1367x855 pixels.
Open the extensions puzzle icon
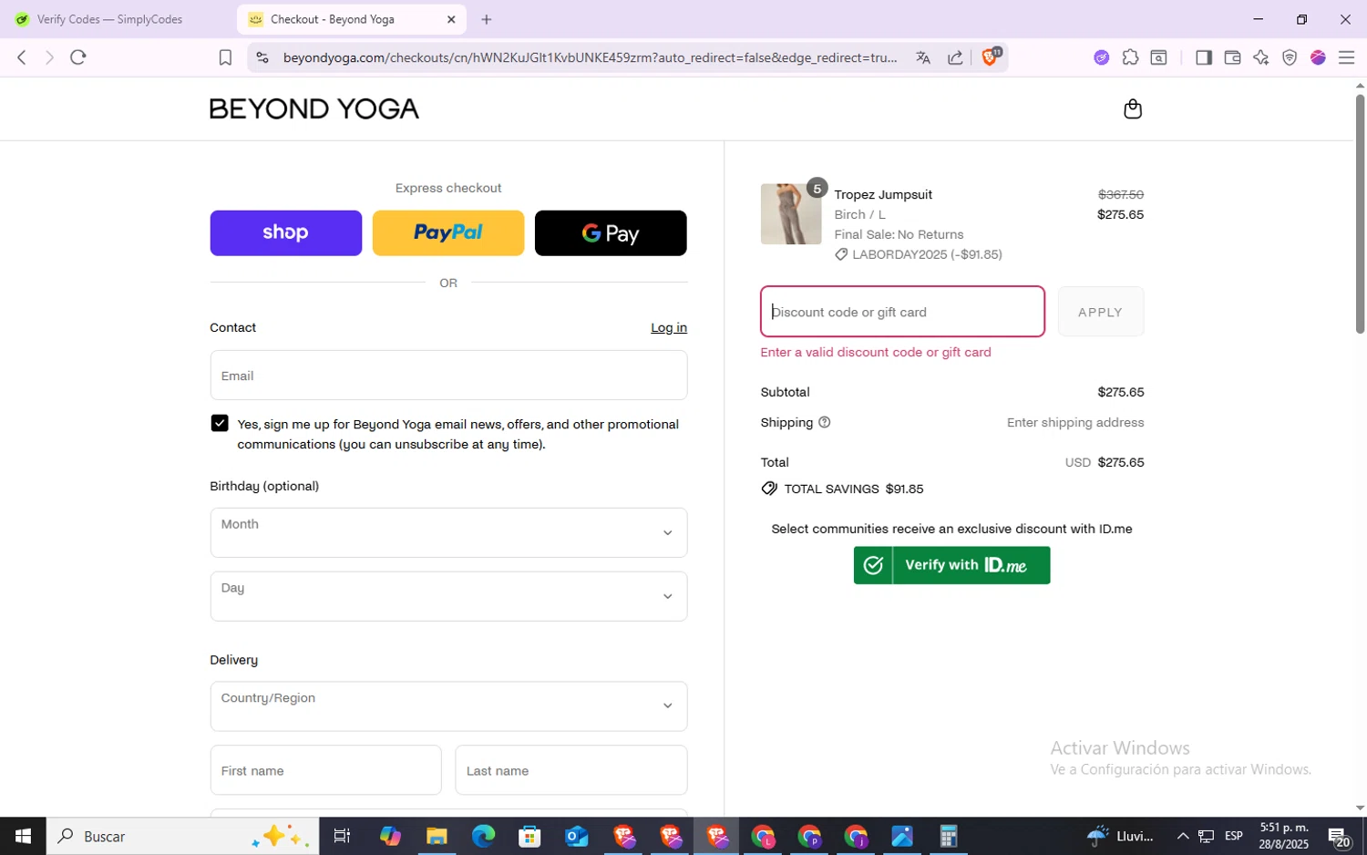point(1130,57)
